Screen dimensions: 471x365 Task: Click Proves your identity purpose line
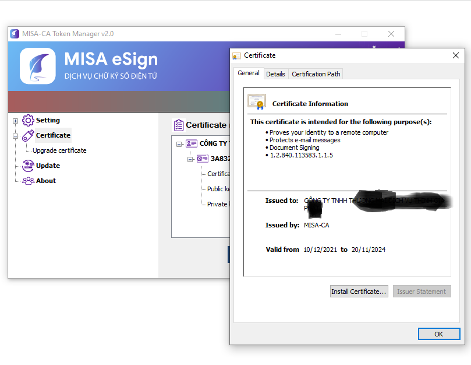(x=329, y=132)
